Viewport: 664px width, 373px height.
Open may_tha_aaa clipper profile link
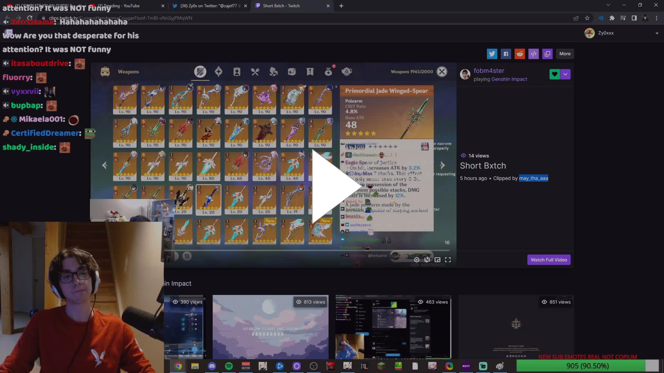pyautogui.click(x=533, y=178)
